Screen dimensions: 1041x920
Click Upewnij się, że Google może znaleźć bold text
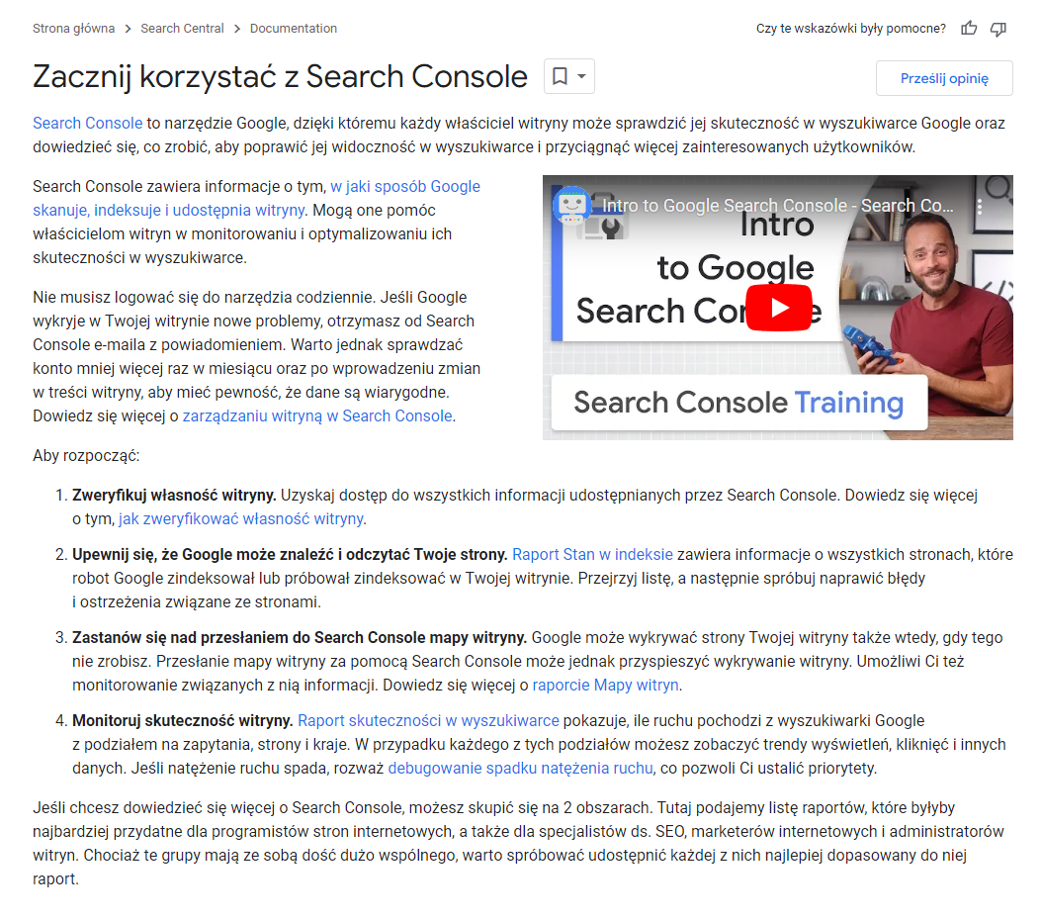coord(290,555)
